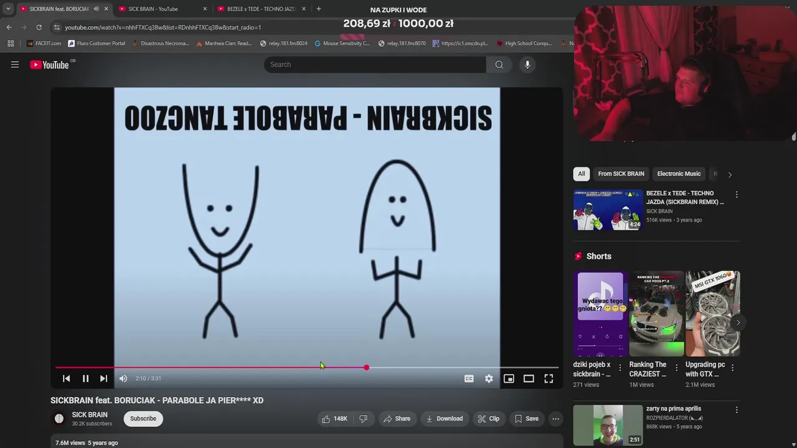Dislike the video
Image resolution: width=797 pixels, height=448 pixels.
click(x=364, y=419)
